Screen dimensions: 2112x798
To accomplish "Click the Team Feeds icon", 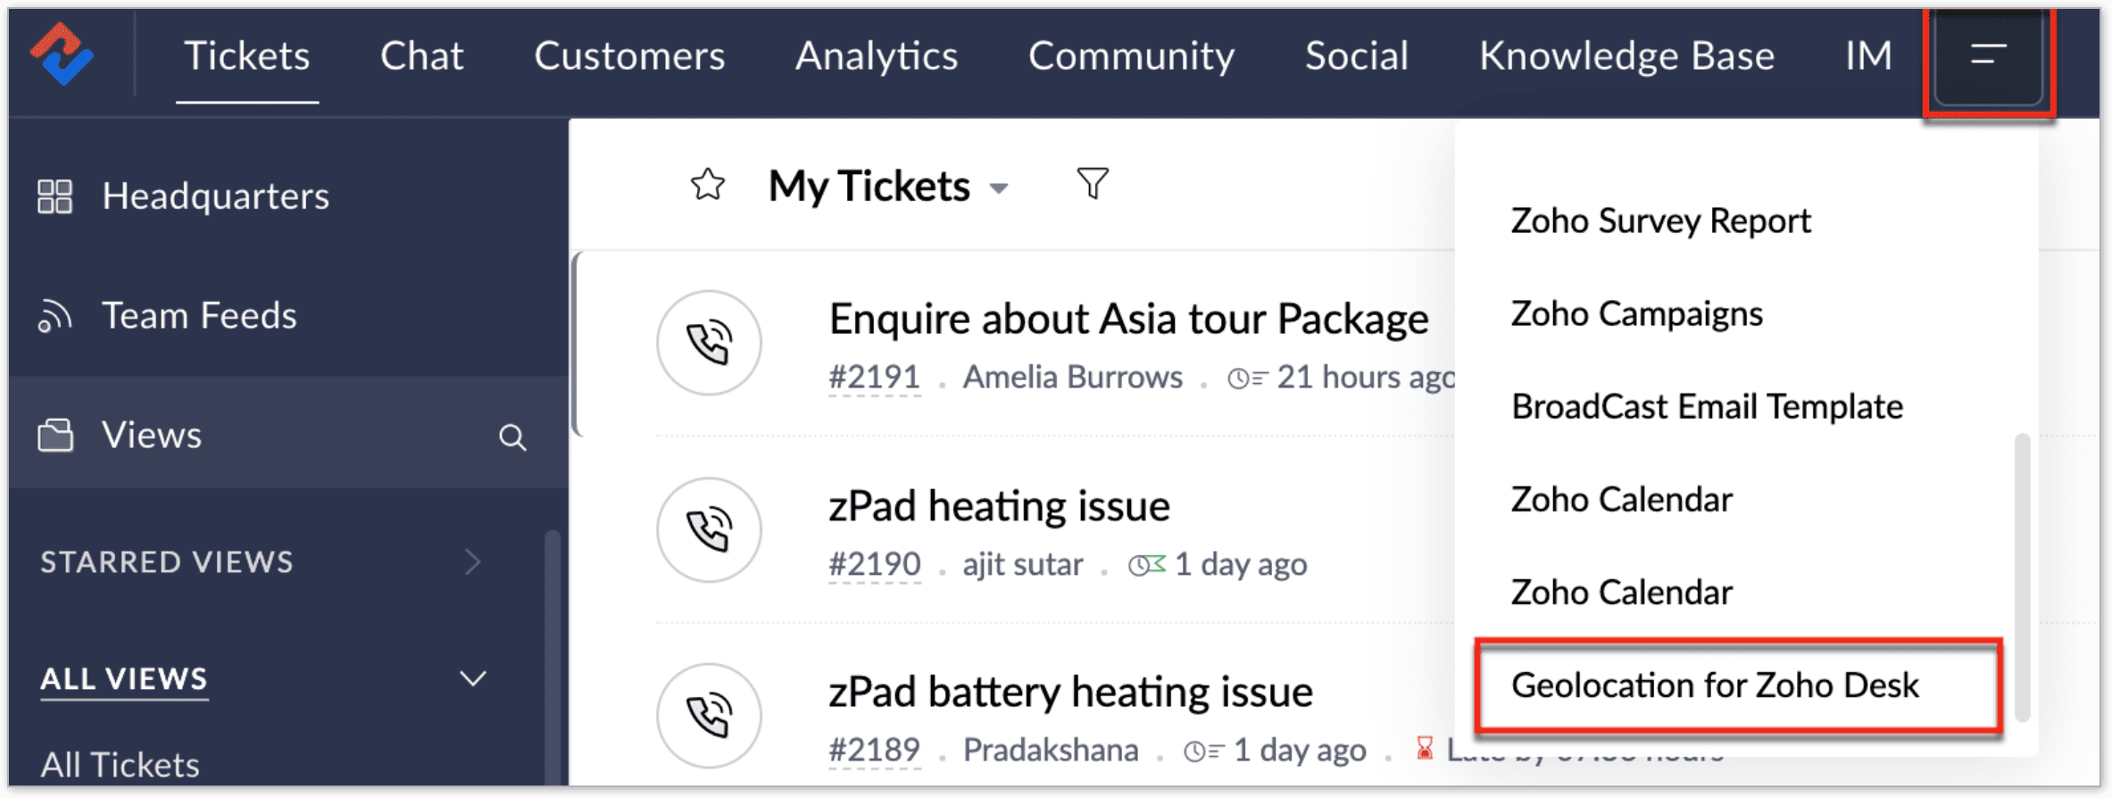I will point(54,317).
